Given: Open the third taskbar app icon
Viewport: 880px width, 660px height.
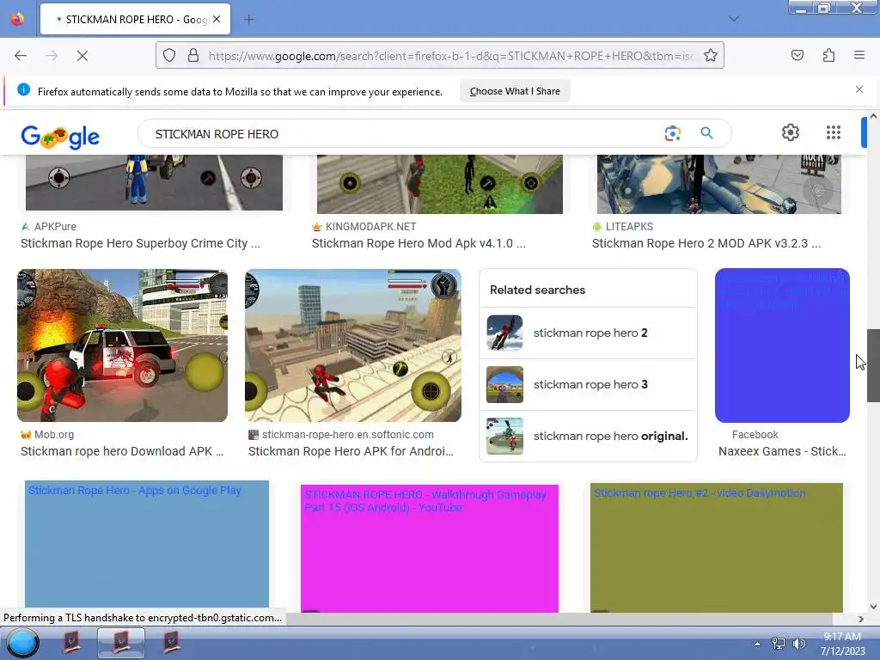Looking at the screenshot, I should 171,642.
